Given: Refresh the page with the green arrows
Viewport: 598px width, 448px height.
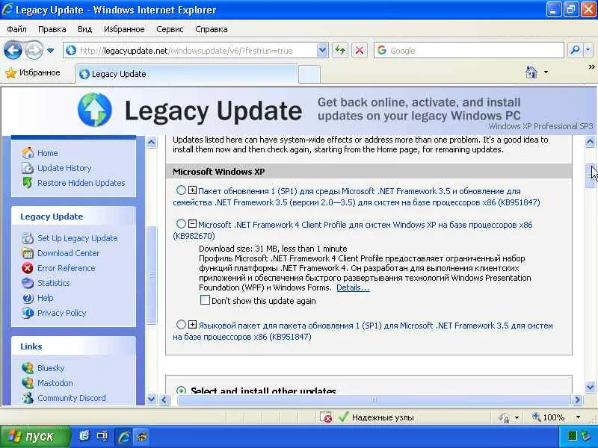Looking at the screenshot, I should [x=340, y=50].
